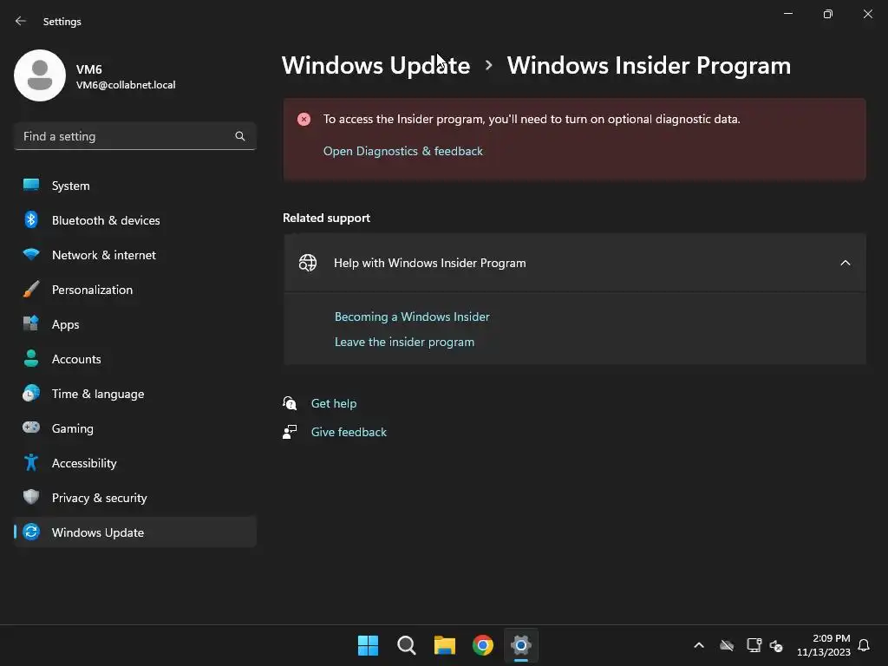Image resolution: width=888 pixels, height=666 pixels.
Task: Open File Explorer from the taskbar
Action: tap(445, 645)
